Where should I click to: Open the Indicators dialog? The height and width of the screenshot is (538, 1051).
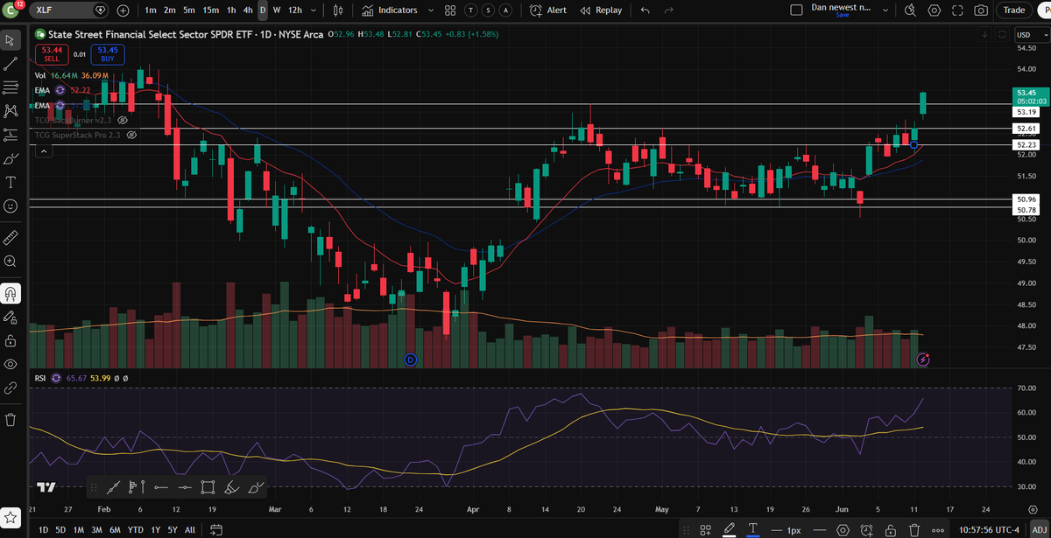click(x=390, y=10)
